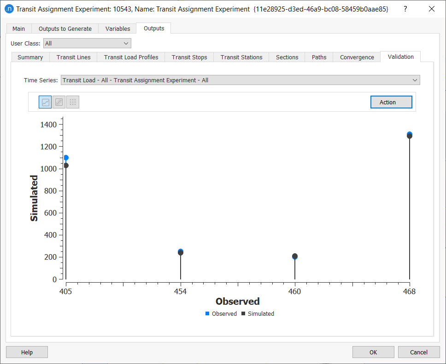This screenshot has height=364, width=446.
Task: Click the blue Observed legend marker
Action: point(207,313)
